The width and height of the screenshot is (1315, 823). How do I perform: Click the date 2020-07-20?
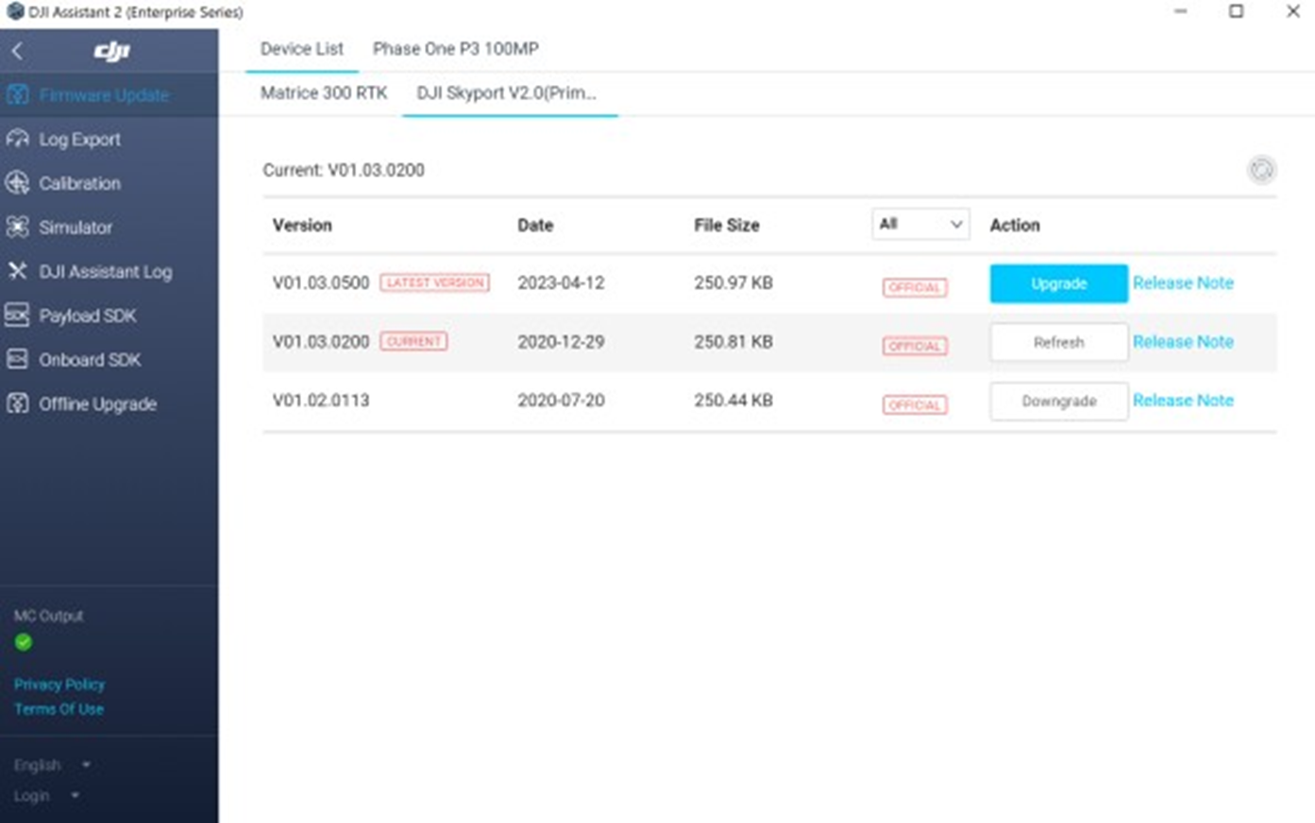(x=561, y=400)
